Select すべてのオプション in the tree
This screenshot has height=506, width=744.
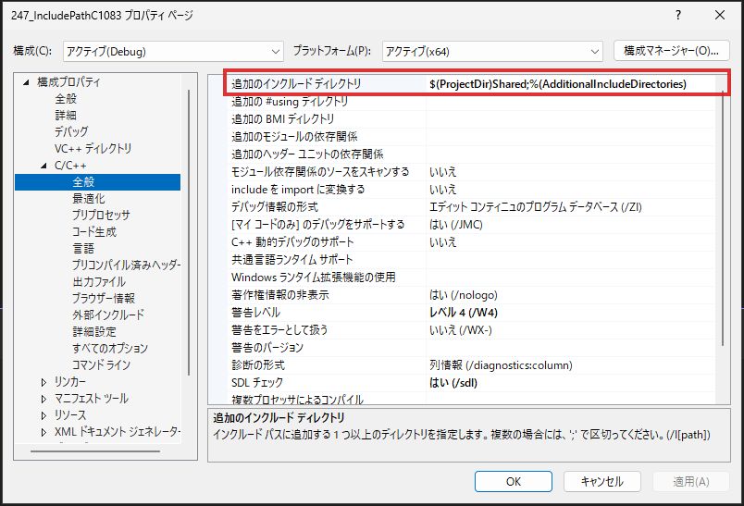[x=110, y=348]
